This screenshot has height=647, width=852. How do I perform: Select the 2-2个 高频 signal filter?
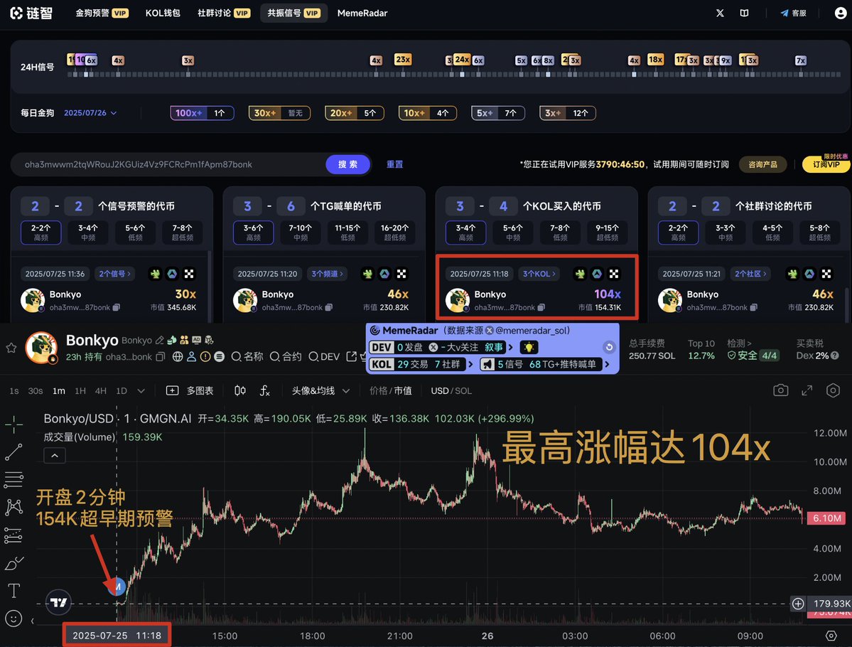click(41, 232)
